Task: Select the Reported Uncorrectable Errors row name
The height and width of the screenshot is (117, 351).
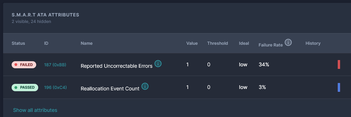Action: [117, 66]
